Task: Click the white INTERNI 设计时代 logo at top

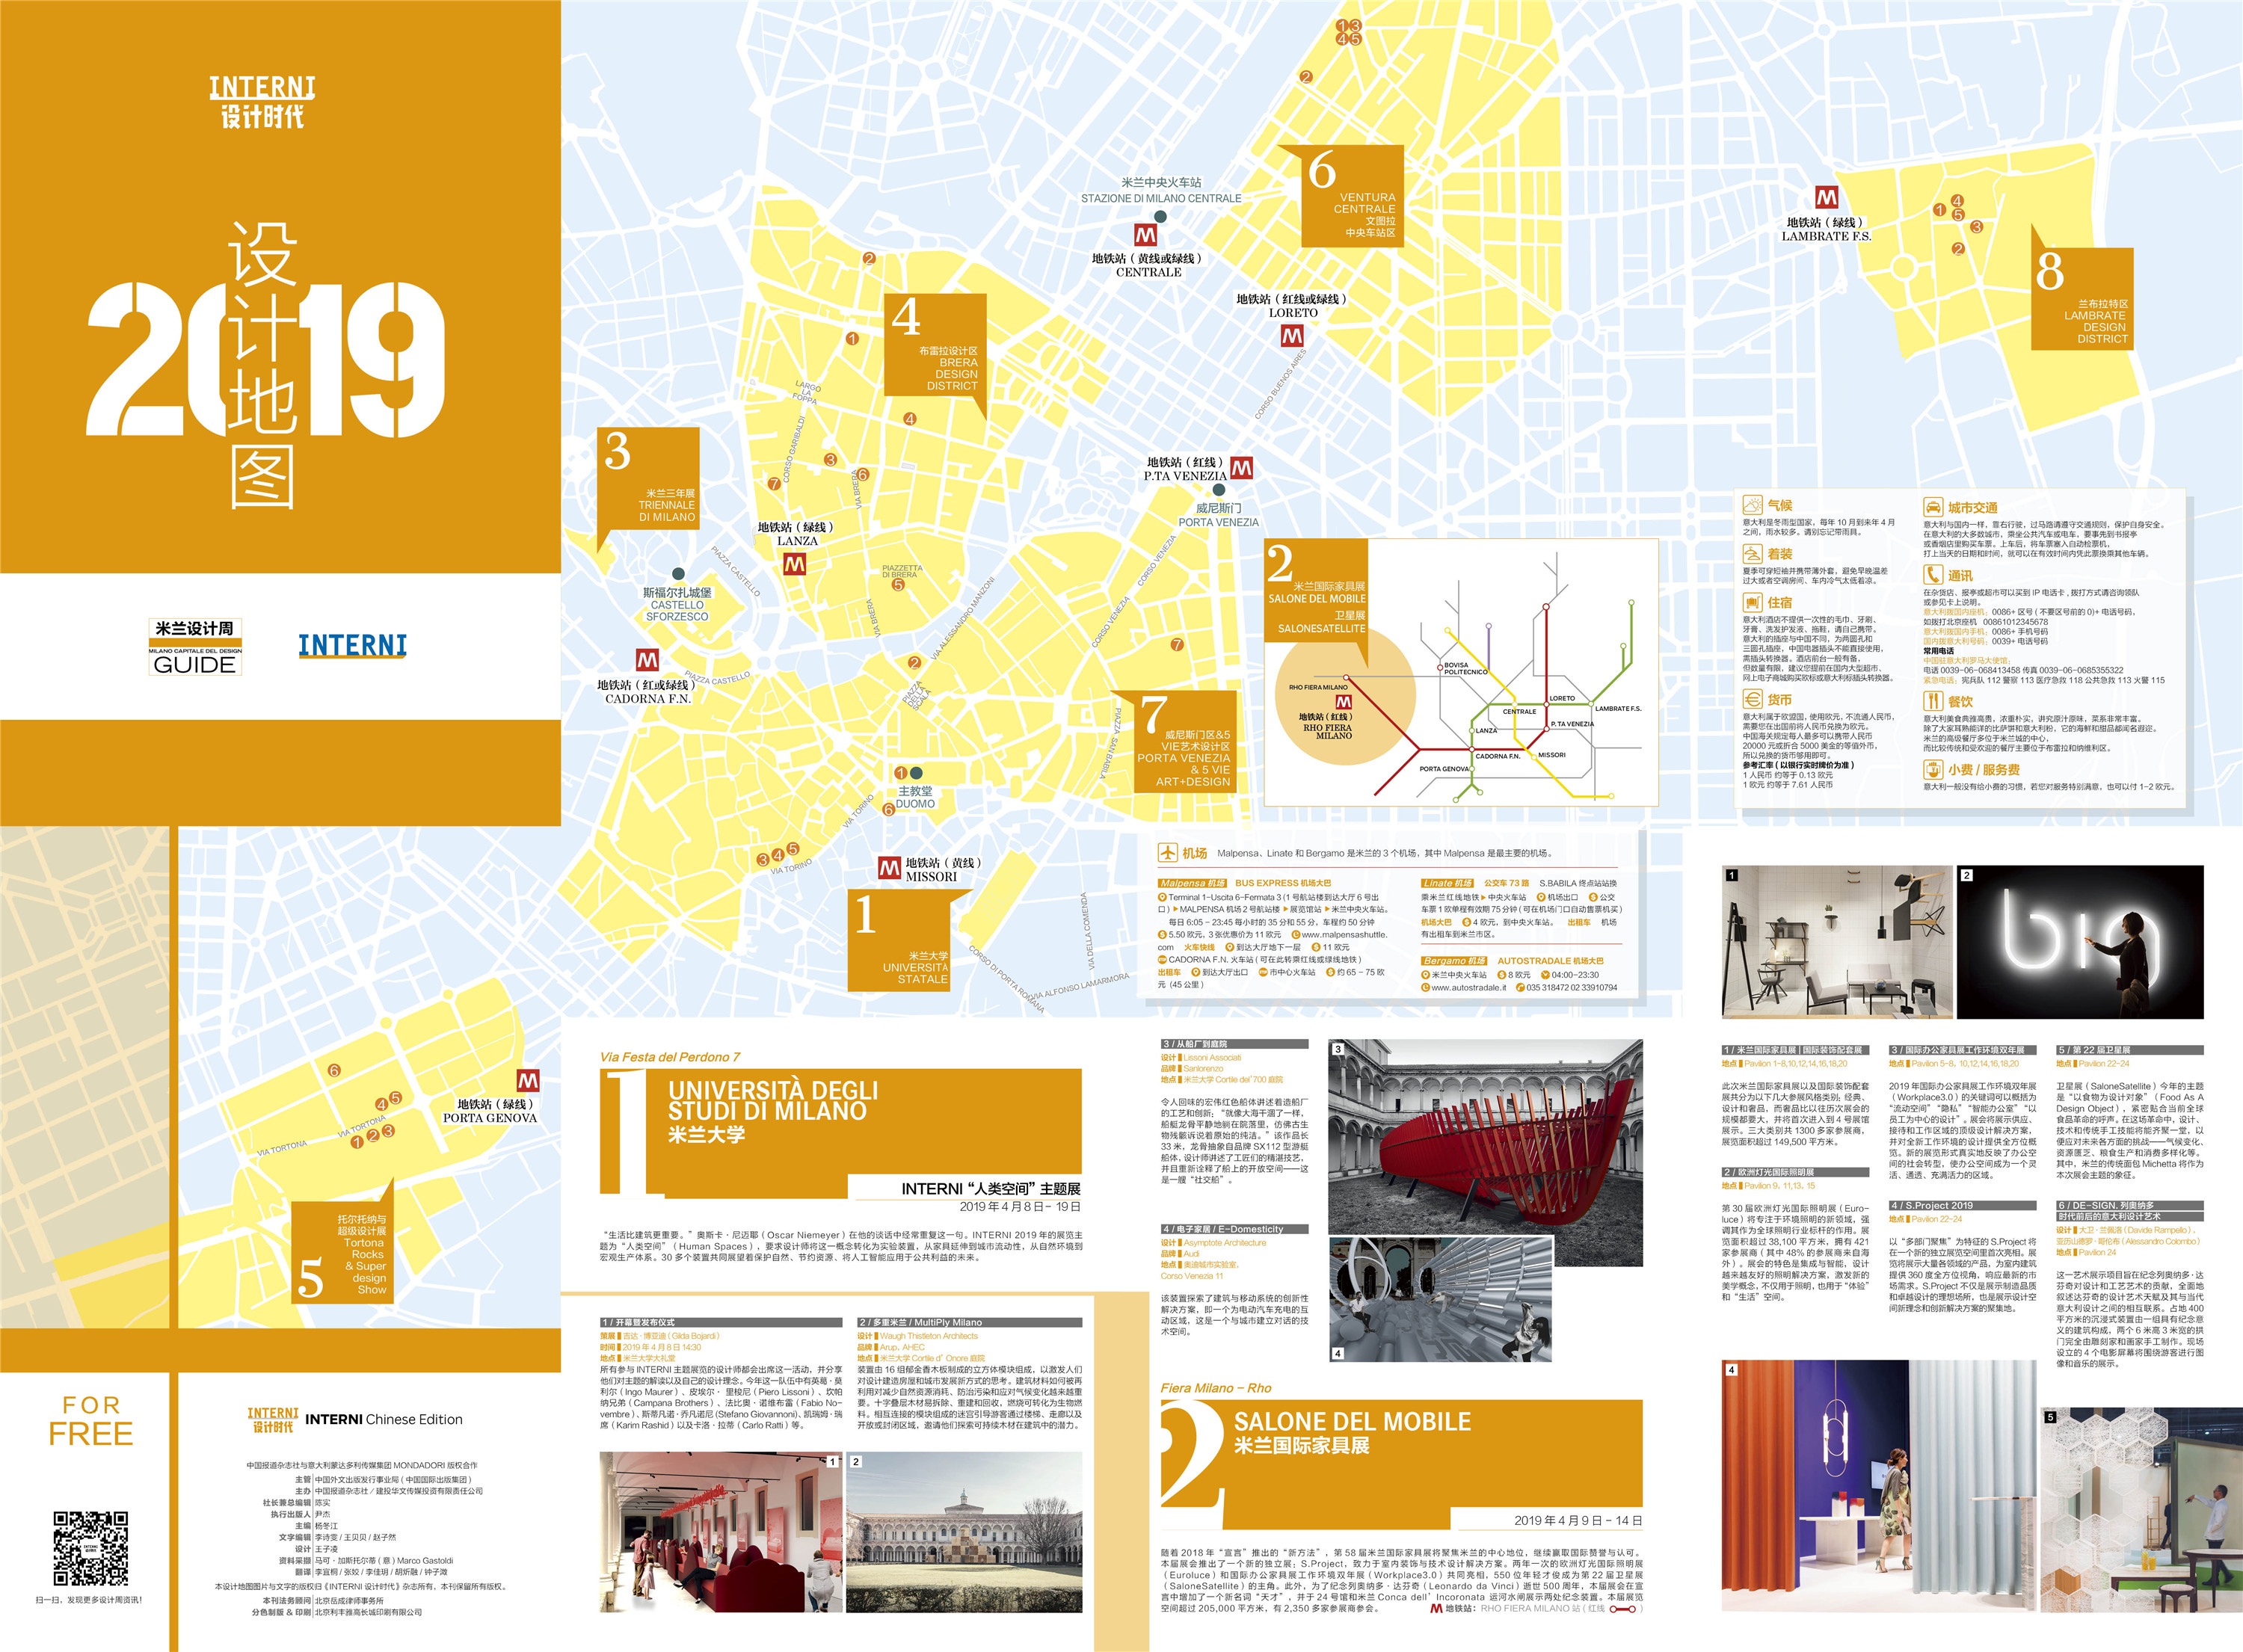Action: 262,101
